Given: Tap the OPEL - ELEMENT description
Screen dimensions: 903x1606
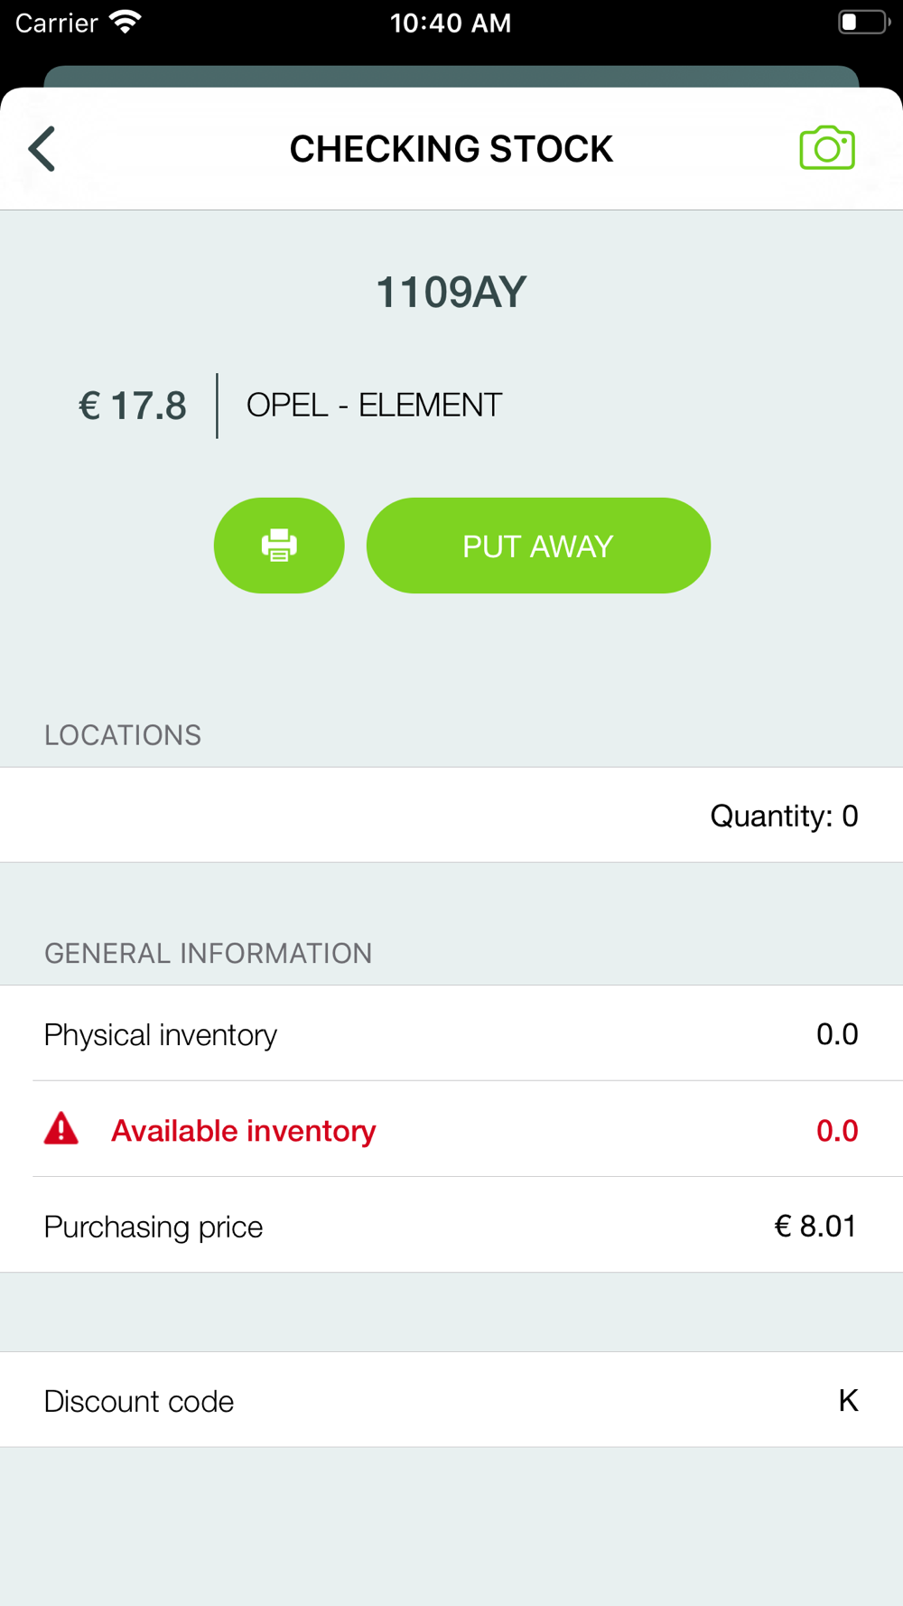Looking at the screenshot, I should coord(374,406).
